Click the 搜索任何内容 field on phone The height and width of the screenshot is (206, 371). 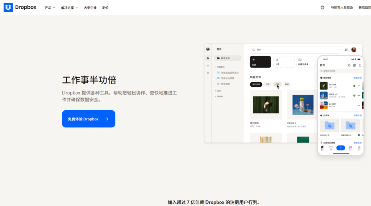[341, 71]
